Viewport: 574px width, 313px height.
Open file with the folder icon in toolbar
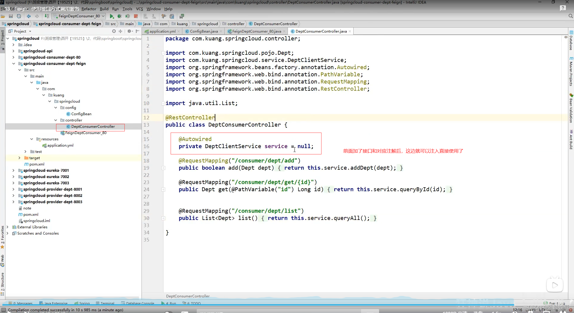click(3, 16)
